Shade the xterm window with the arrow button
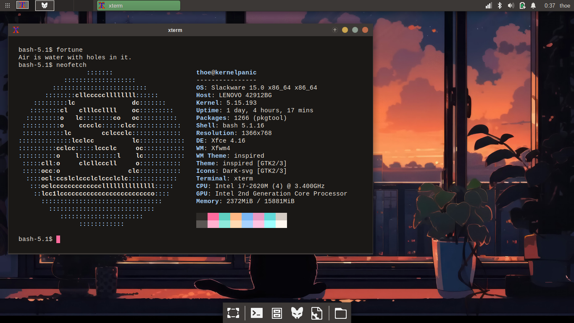 [335, 30]
